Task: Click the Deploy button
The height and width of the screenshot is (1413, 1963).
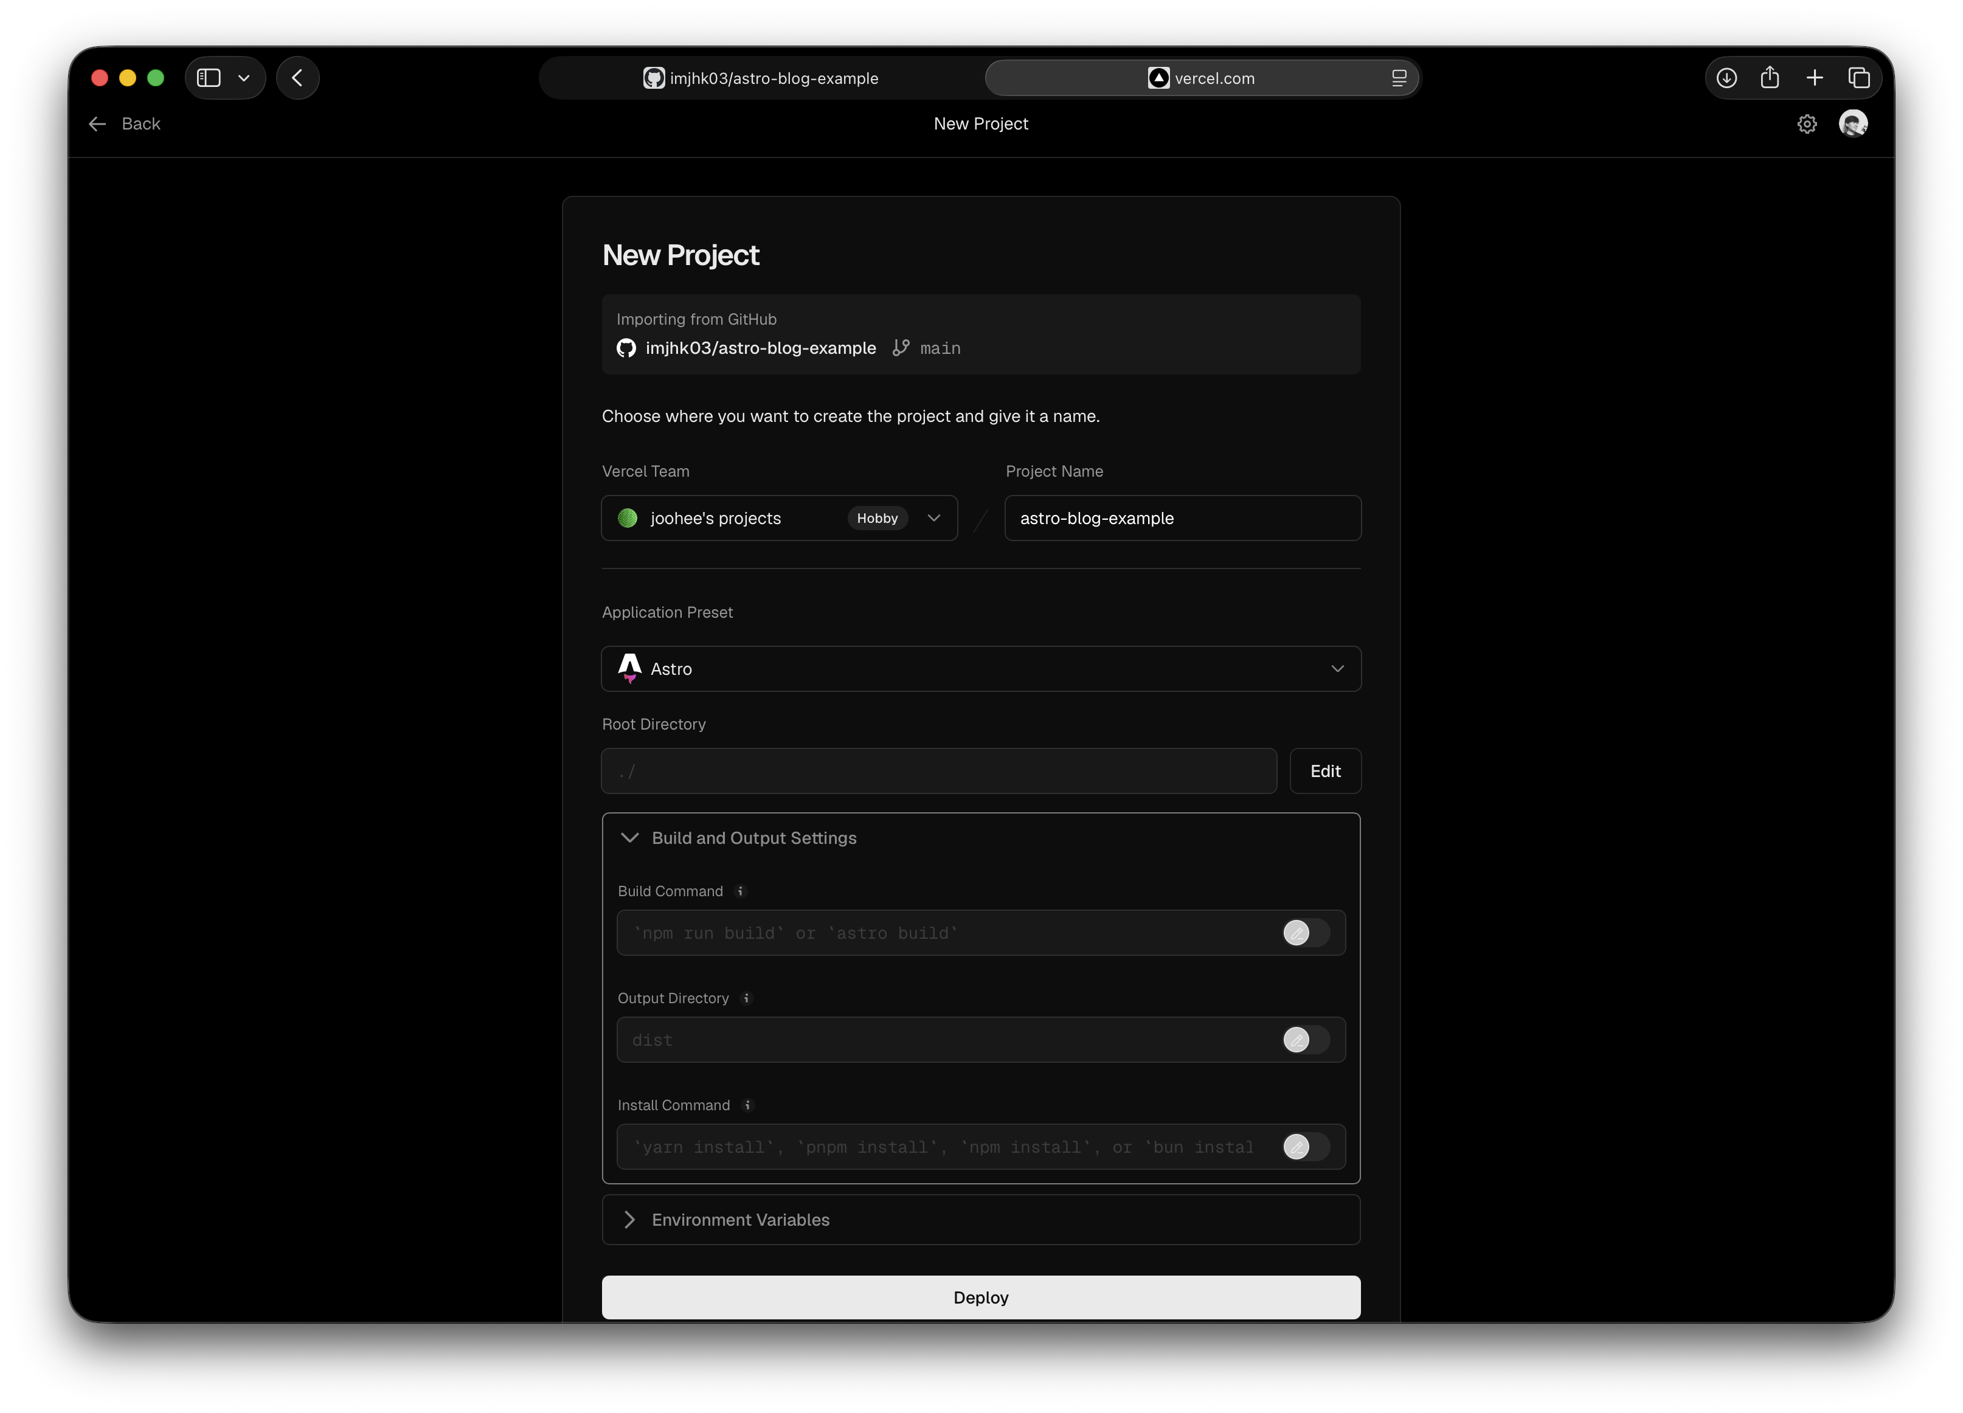Action: [981, 1297]
